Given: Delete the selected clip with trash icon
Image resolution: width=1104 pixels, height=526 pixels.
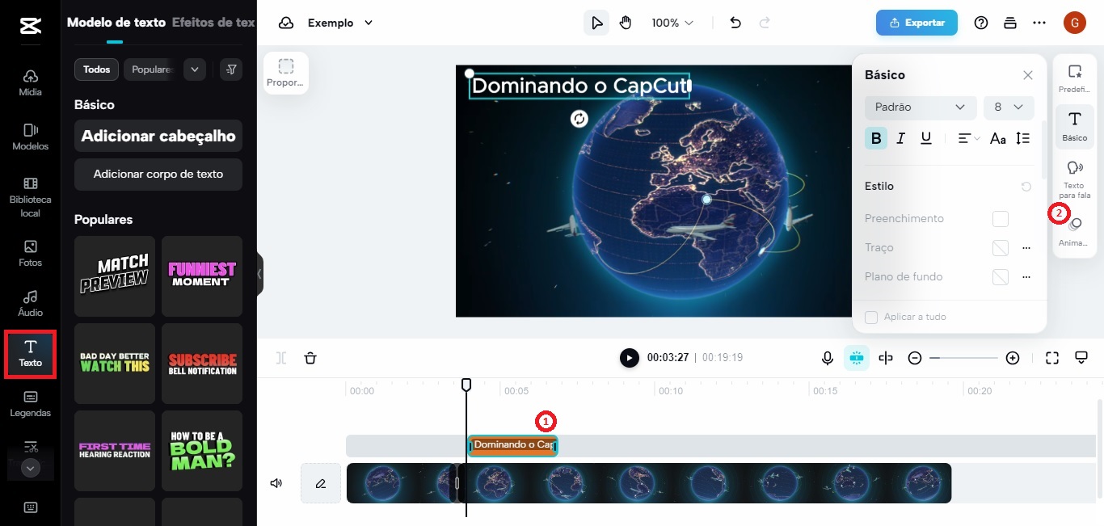Looking at the screenshot, I should click(x=310, y=358).
